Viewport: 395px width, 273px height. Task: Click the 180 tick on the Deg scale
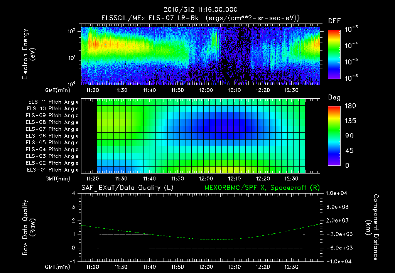point(350,106)
